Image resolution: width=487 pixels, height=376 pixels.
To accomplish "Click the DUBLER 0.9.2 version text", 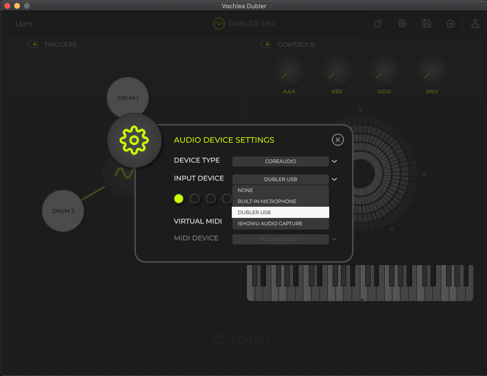I will tap(252, 23).
